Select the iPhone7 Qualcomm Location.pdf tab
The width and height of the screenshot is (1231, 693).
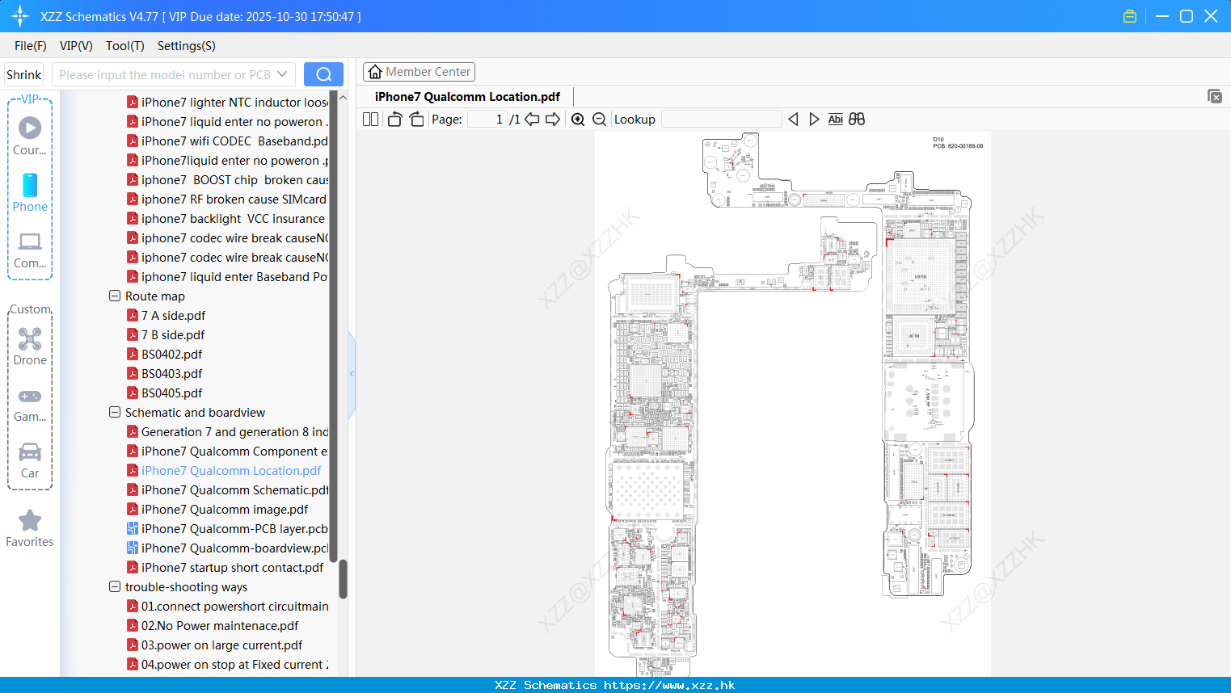click(467, 96)
